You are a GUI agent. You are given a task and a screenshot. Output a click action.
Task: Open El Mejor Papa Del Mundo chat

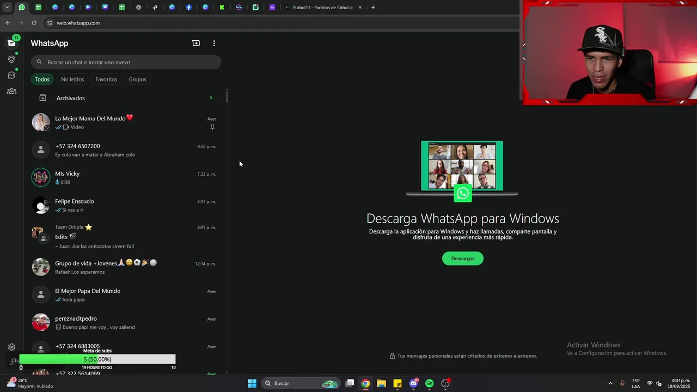pos(126,295)
